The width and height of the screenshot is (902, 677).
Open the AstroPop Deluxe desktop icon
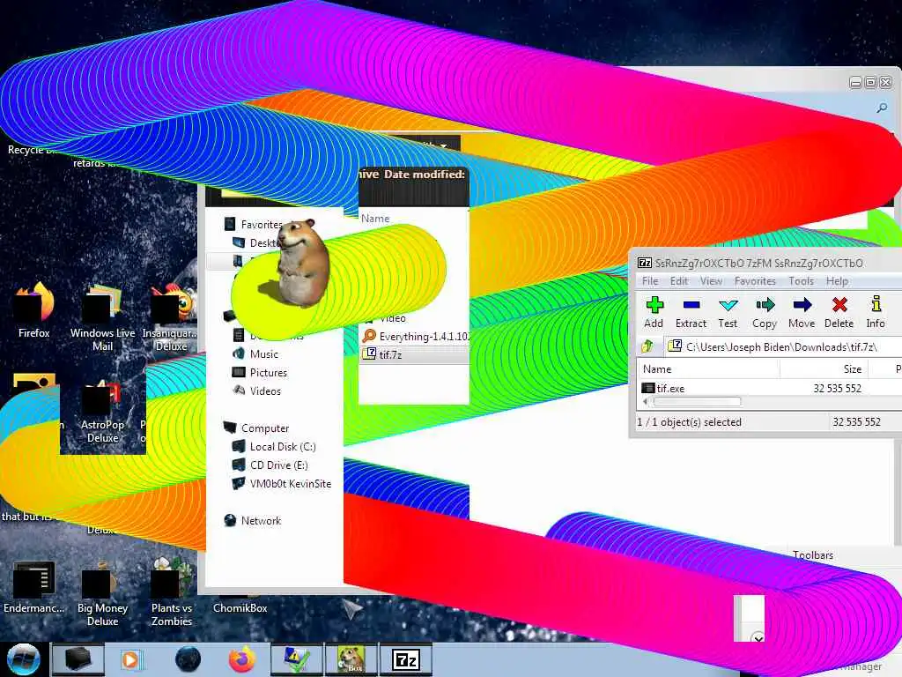click(102, 413)
